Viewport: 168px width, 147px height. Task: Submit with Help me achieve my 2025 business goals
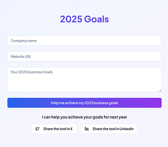click(x=84, y=103)
